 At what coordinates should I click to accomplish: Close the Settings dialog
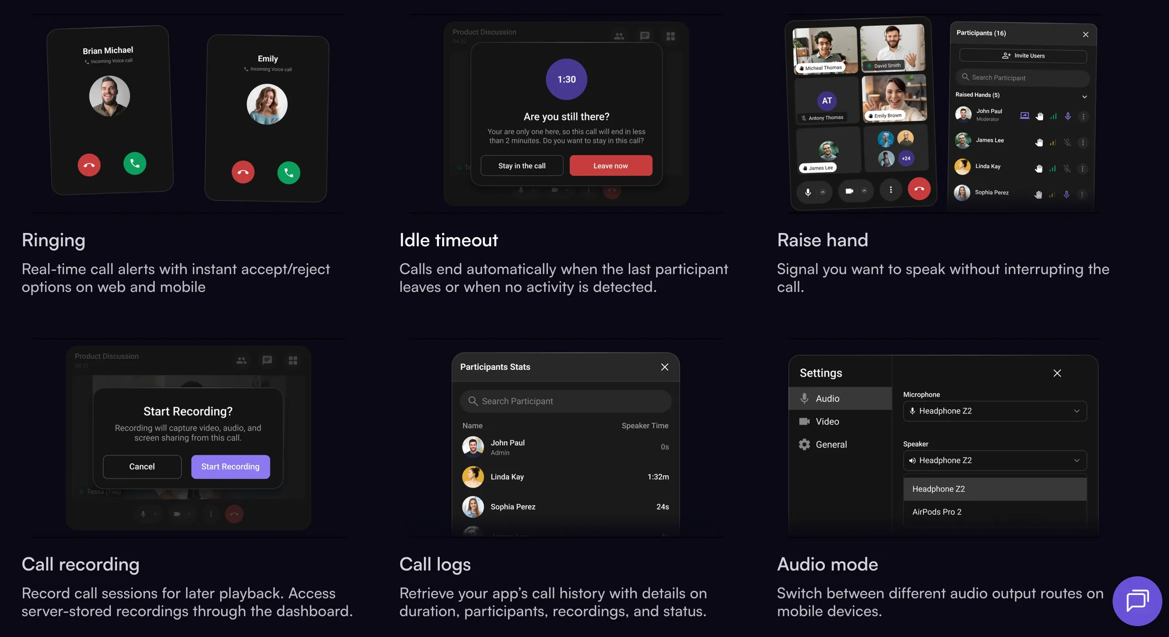tap(1057, 373)
